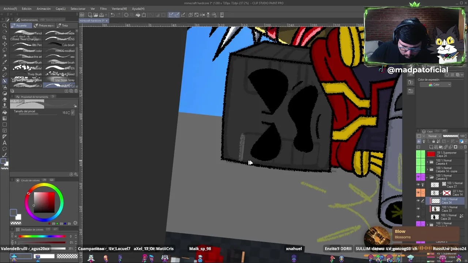Choose the Colo brush
Viewport: 468px width, 263px height.
point(60,45)
